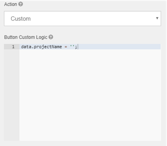Select line number 1 in the gutter
The image size is (167, 146).
coord(13,47)
